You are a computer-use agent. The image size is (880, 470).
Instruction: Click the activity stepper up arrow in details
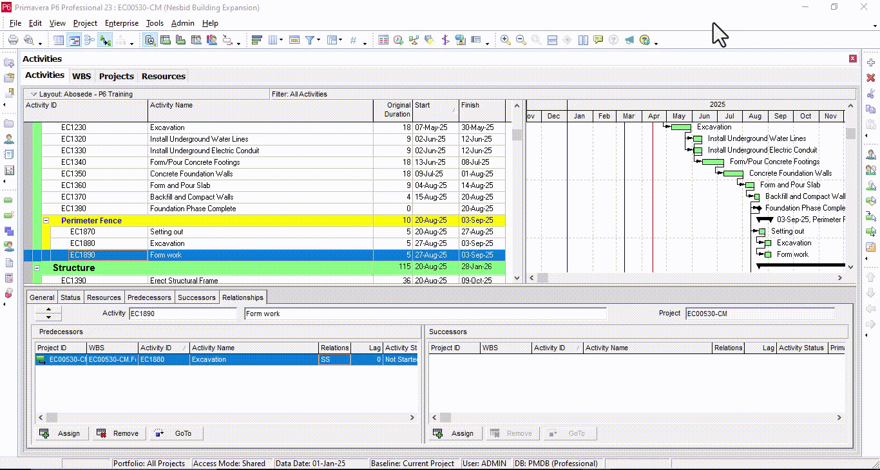pyautogui.click(x=48, y=310)
